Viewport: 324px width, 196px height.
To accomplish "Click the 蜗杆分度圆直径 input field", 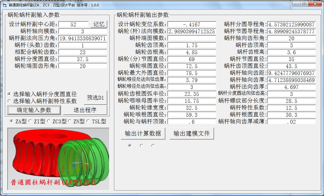I will (x=83, y=59).
